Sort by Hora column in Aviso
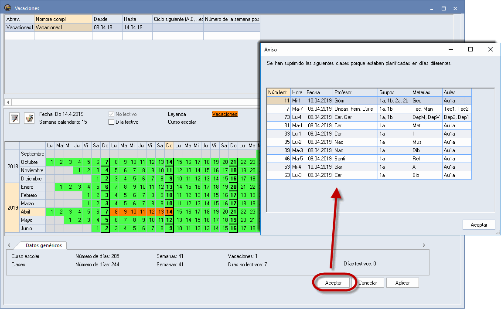 pos(298,92)
